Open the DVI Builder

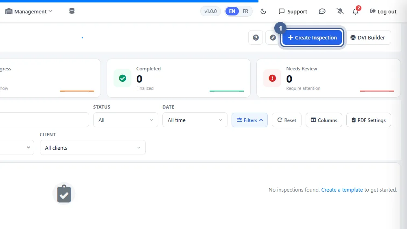[368, 37]
